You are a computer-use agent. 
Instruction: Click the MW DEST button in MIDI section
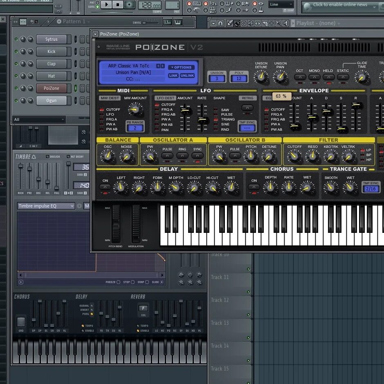110,98
